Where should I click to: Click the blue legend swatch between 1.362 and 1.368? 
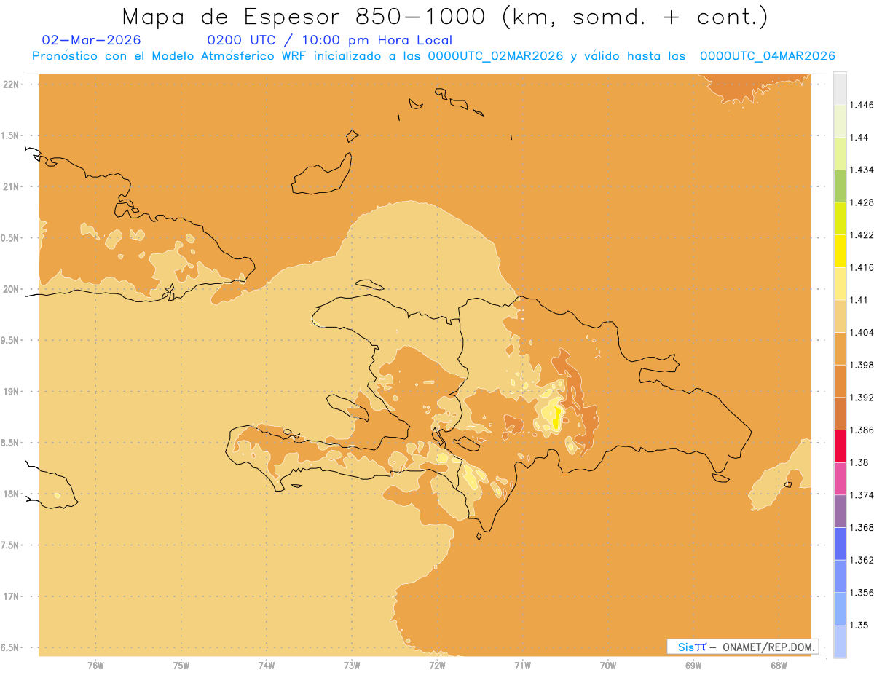pyautogui.click(x=840, y=543)
